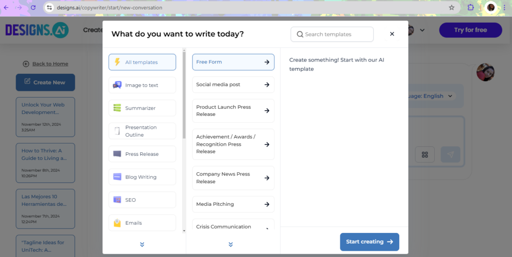Open the SEO template category
This screenshot has width=512, height=257.
click(142, 200)
